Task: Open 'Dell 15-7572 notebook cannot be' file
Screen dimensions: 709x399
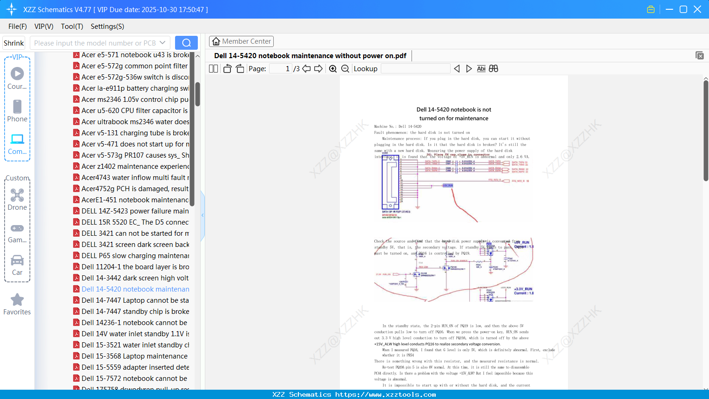Action: [x=131, y=379]
